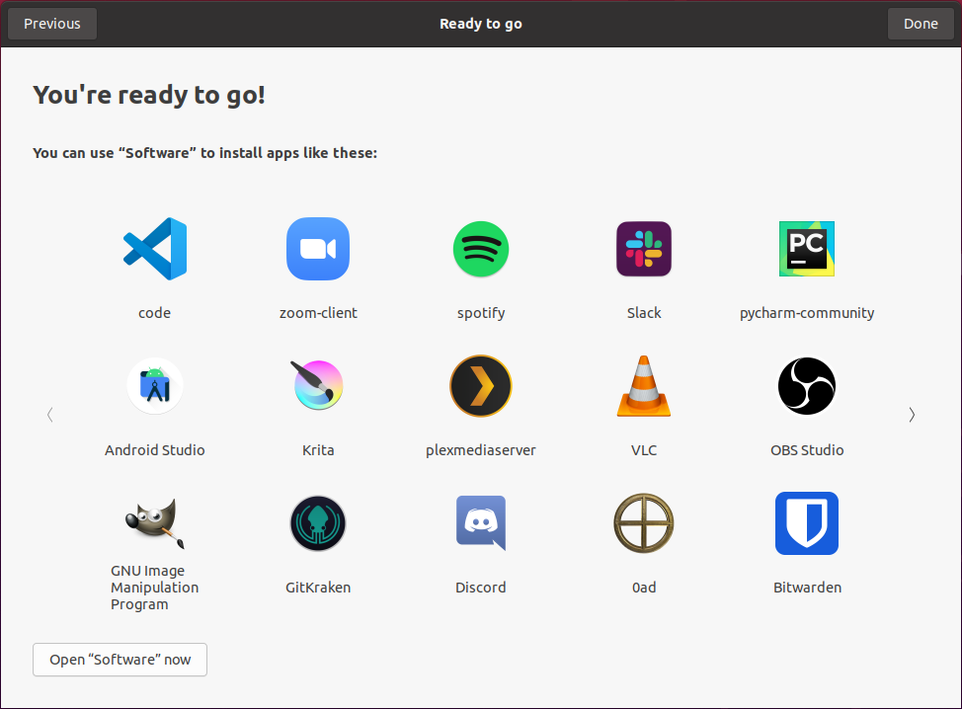Screen dimensions: 962x709
Task: Click the "VLC" label text
Action: [644, 450]
